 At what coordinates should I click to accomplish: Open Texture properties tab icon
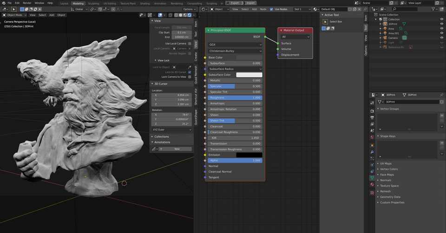coord(372,193)
